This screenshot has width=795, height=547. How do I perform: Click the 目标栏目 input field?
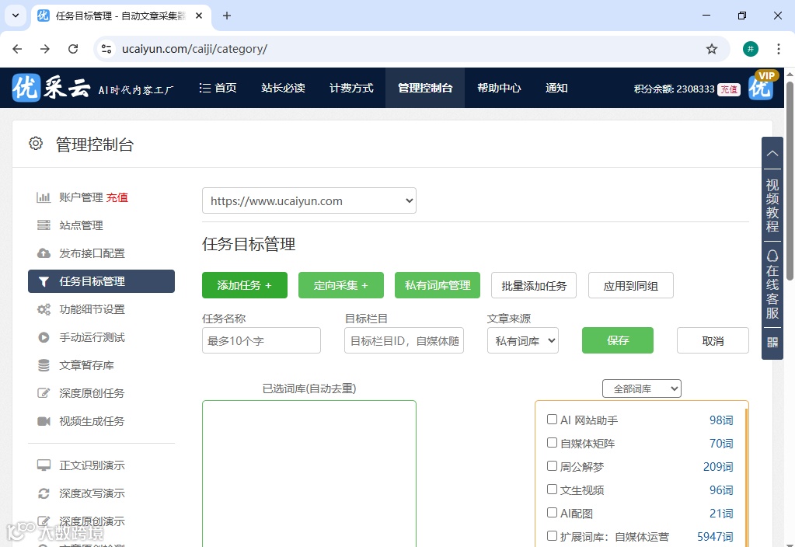tap(403, 340)
